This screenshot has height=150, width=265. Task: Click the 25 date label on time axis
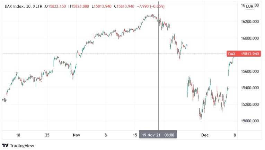[48, 135]
